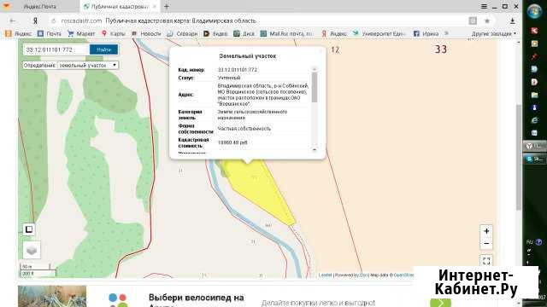
Task: Toggle fullscreen map view icon
Action: coord(486,261)
